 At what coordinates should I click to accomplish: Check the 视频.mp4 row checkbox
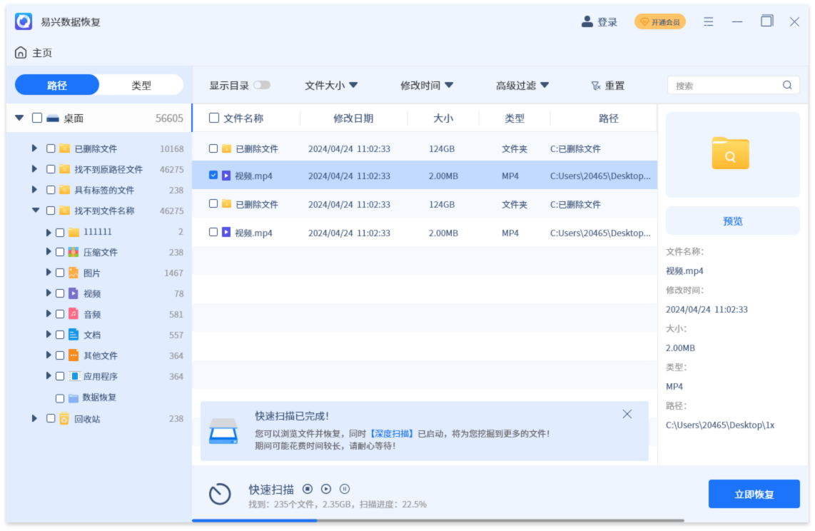pyautogui.click(x=212, y=175)
